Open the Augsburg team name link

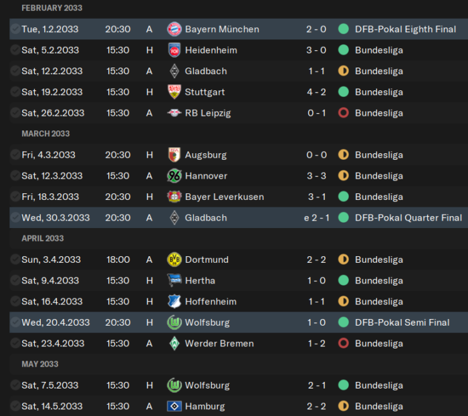click(x=206, y=155)
